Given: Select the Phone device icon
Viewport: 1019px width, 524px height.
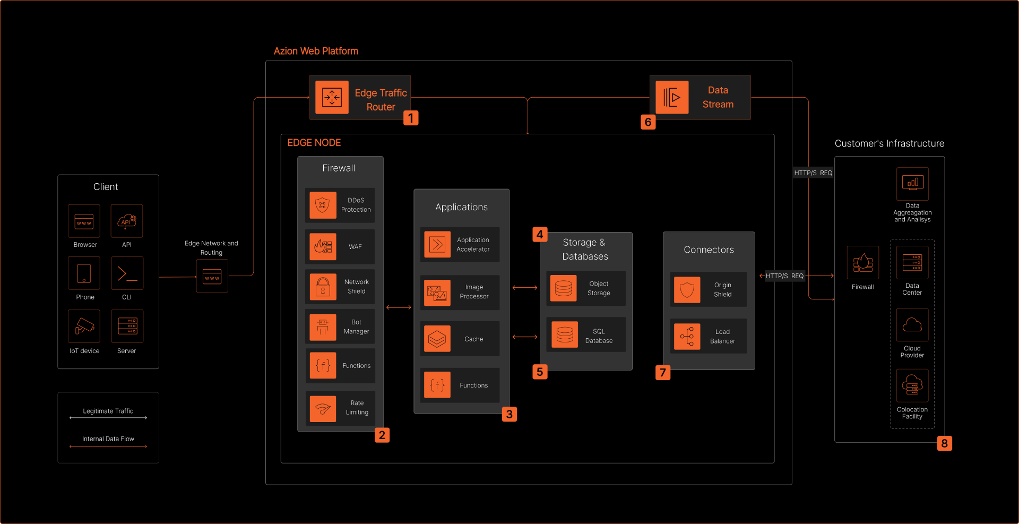Looking at the screenshot, I should 84,273.
